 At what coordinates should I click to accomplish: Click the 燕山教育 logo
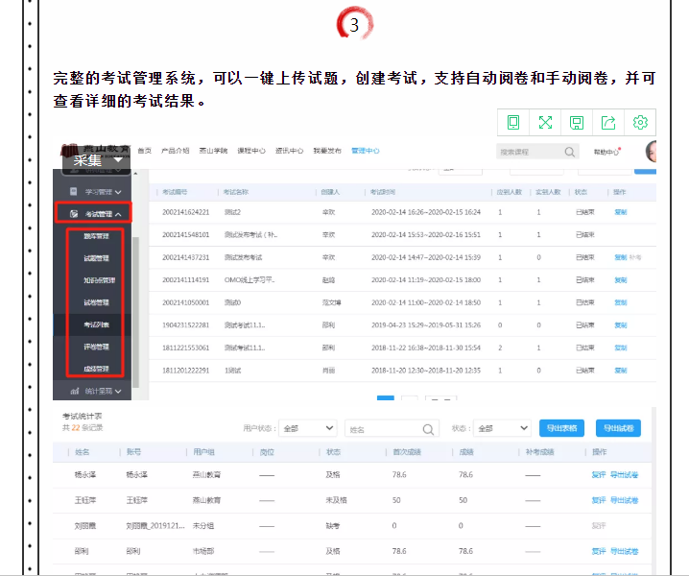click(95, 151)
